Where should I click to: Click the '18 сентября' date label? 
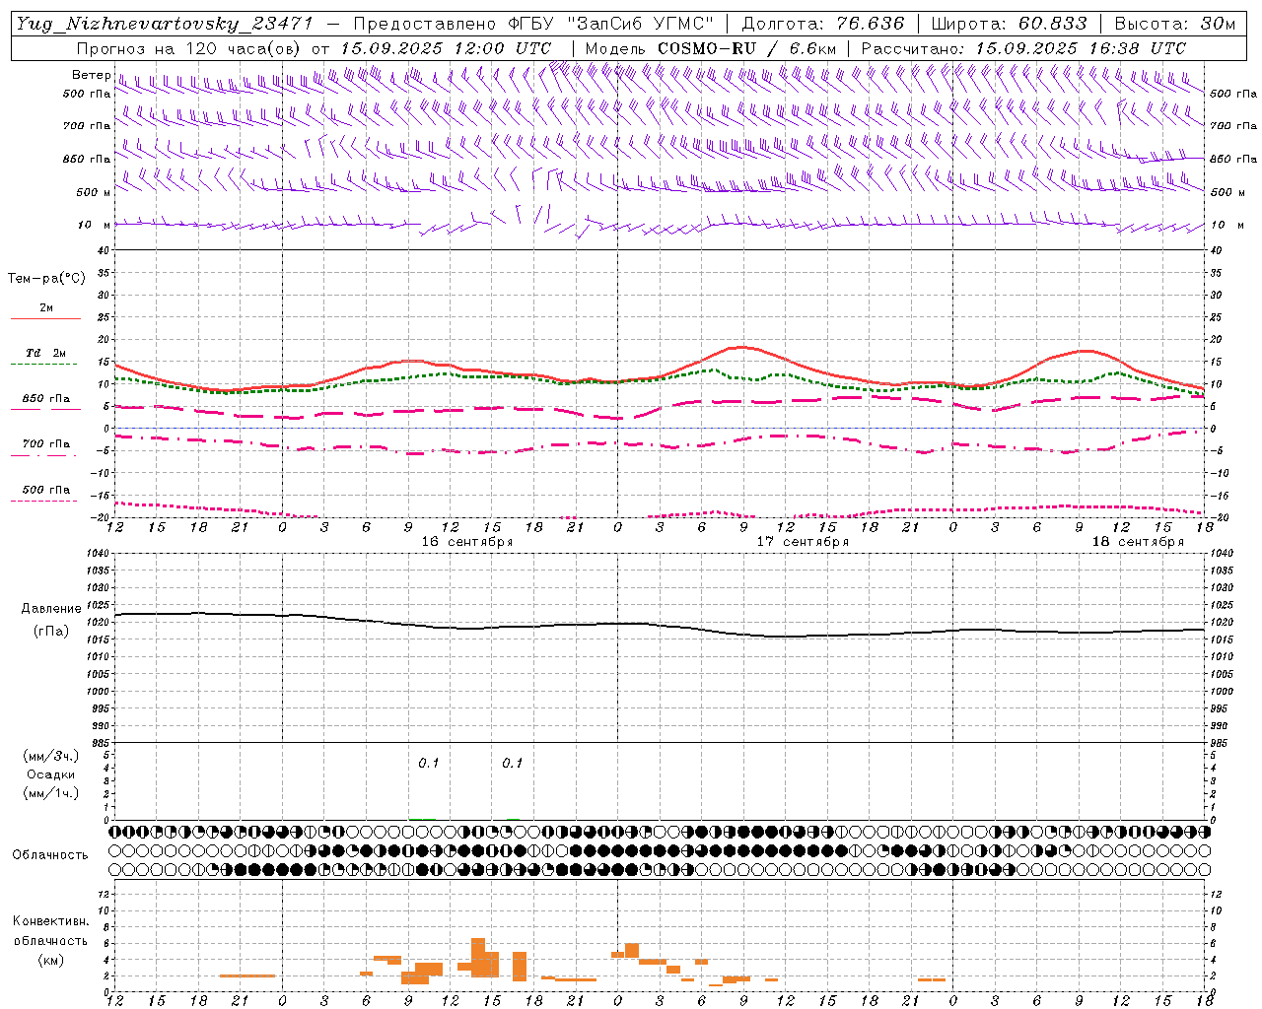pyautogui.click(x=1138, y=542)
